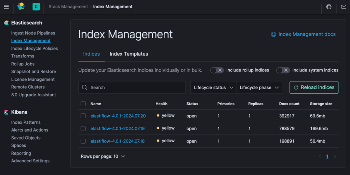Click storage size 169.6mb
The width and height of the screenshot is (350, 175).
pyautogui.click(x=319, y=129)
